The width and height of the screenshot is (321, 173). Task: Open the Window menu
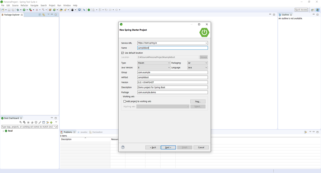pyautogui.click(x=67, y=5)
